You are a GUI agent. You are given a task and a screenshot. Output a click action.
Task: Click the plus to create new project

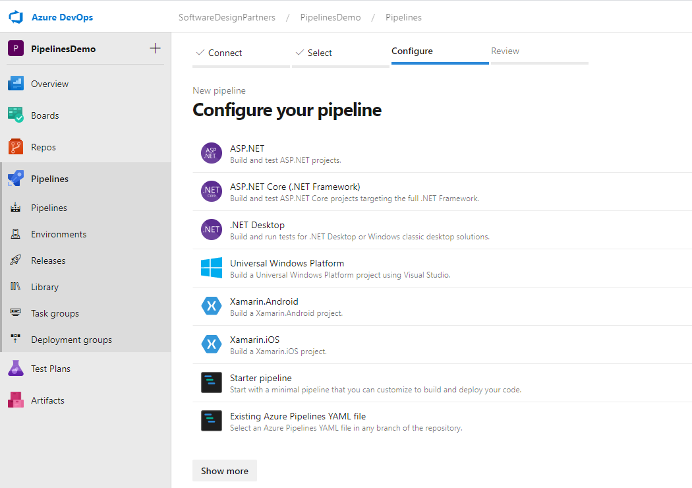(154, 47)
